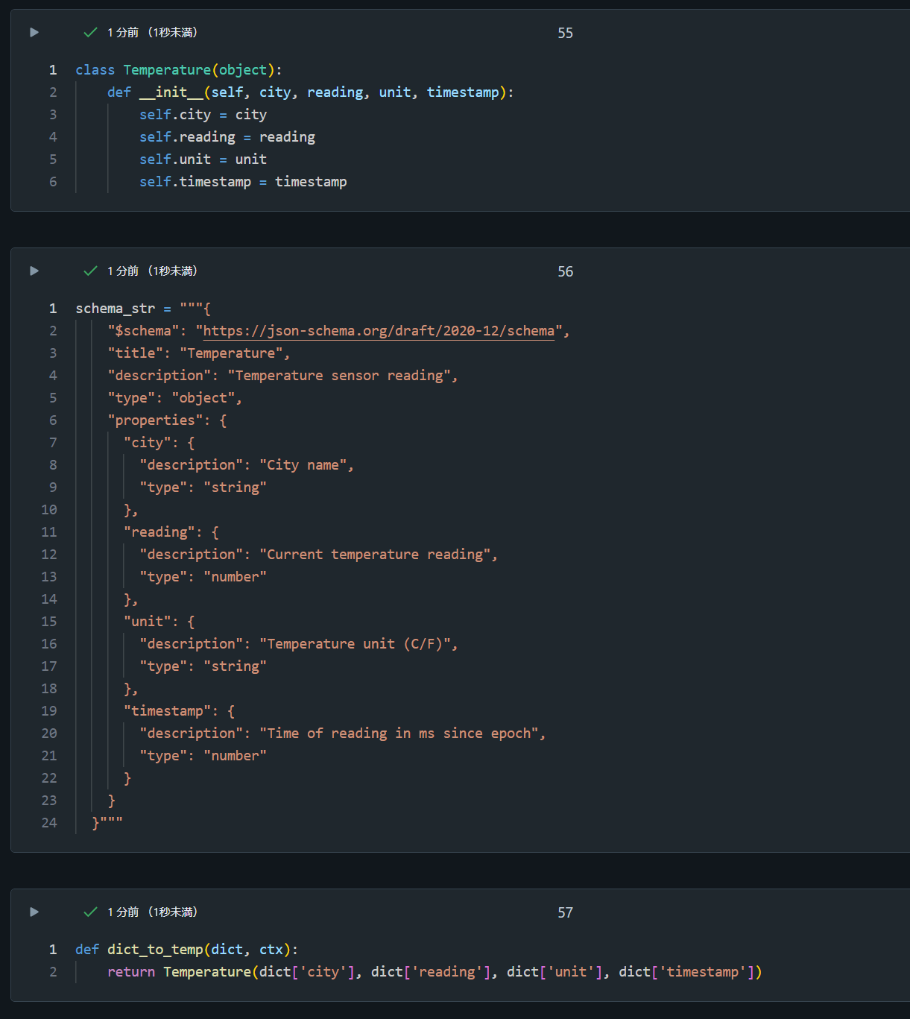Click execution count 56
Viewport: 910px width, 1019px height.
pyautogui.click(x=566, y=271)
